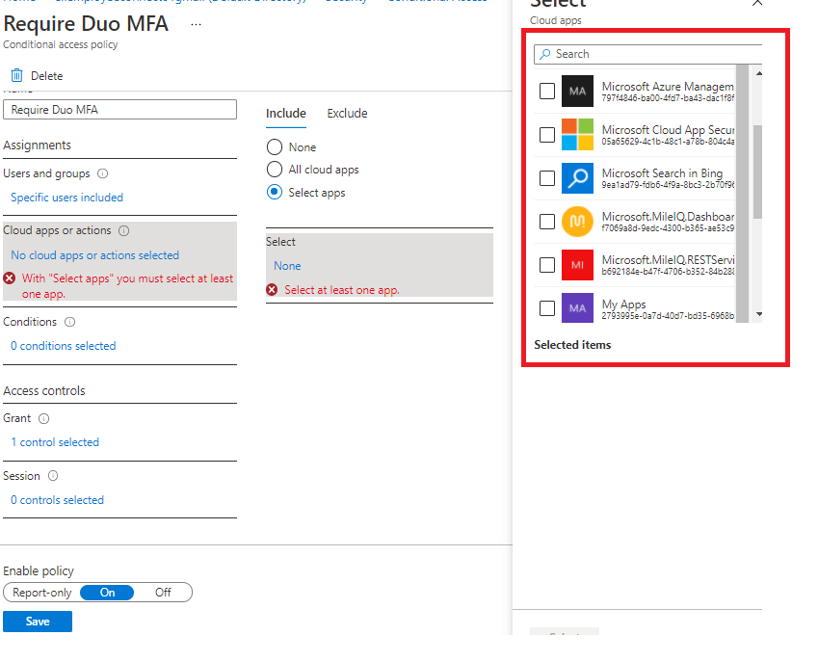Click info icon beside Session
The height and width of the screenshot is (662, 818).
[x=53, y=476]
